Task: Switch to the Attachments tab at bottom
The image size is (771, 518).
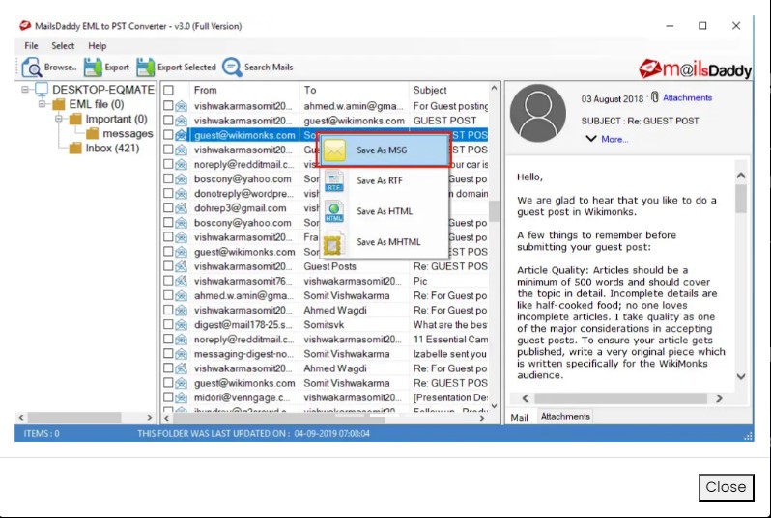Action: (x=565, y=417)
